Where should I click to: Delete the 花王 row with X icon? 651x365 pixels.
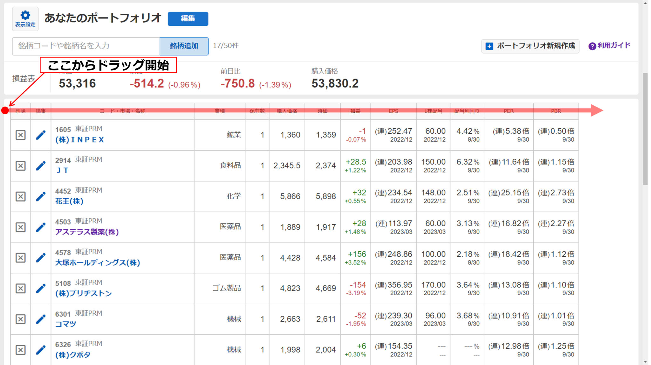(x=21, y=196)
